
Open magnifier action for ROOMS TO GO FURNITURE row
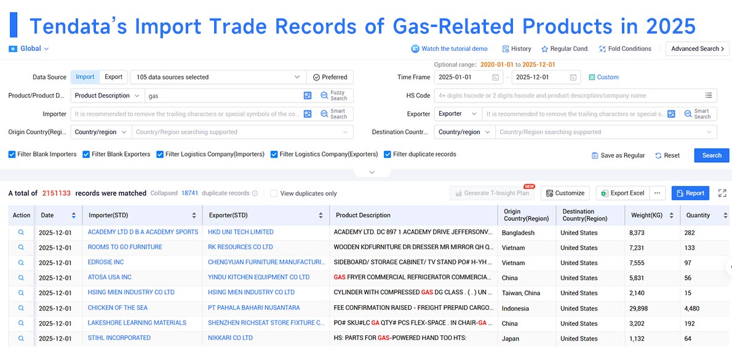21,247
